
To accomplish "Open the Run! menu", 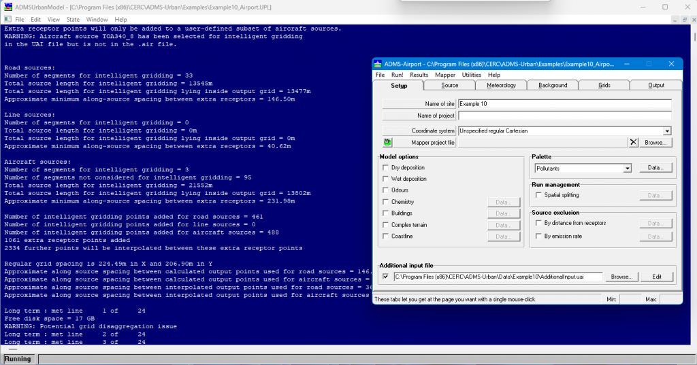I will coord(397,75).
